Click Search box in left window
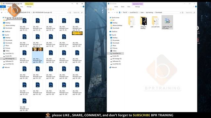 click(78, 12)
